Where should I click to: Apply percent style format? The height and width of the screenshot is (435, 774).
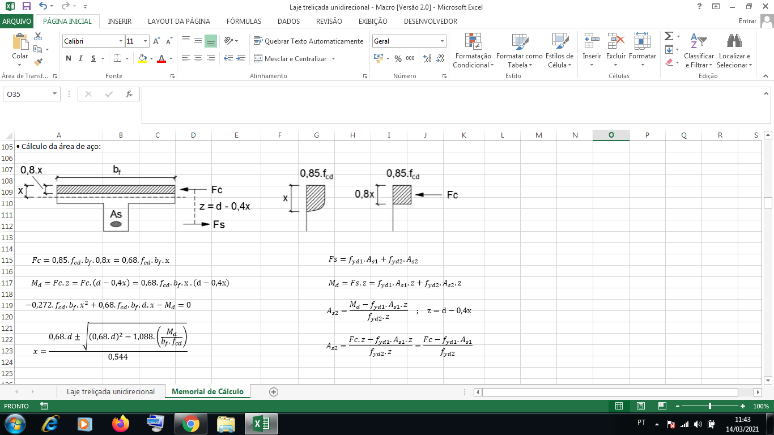[x=398, y=58]
